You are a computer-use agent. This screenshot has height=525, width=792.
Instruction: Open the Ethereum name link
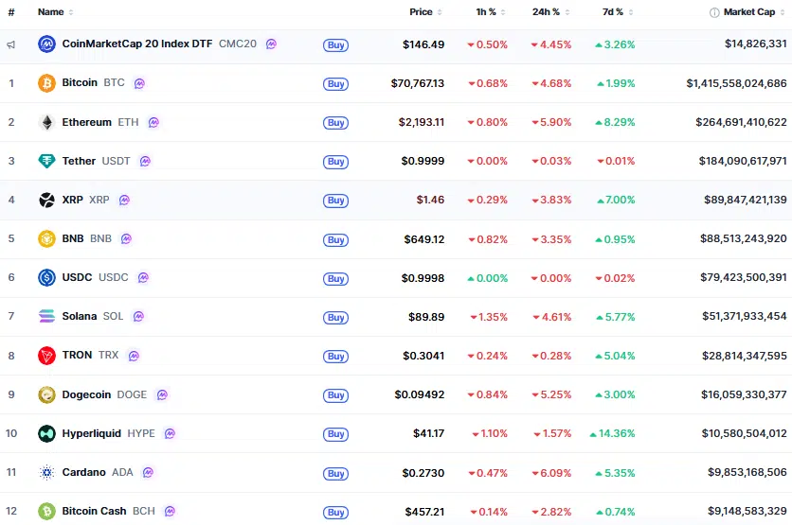click(x=86, y=122)
